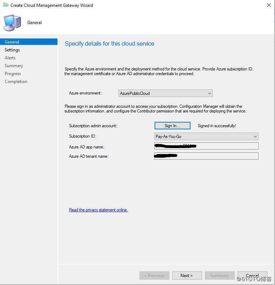Click the computer icon beside General header
Viewport: 275px width, 285px height.
tap(12, 23)
